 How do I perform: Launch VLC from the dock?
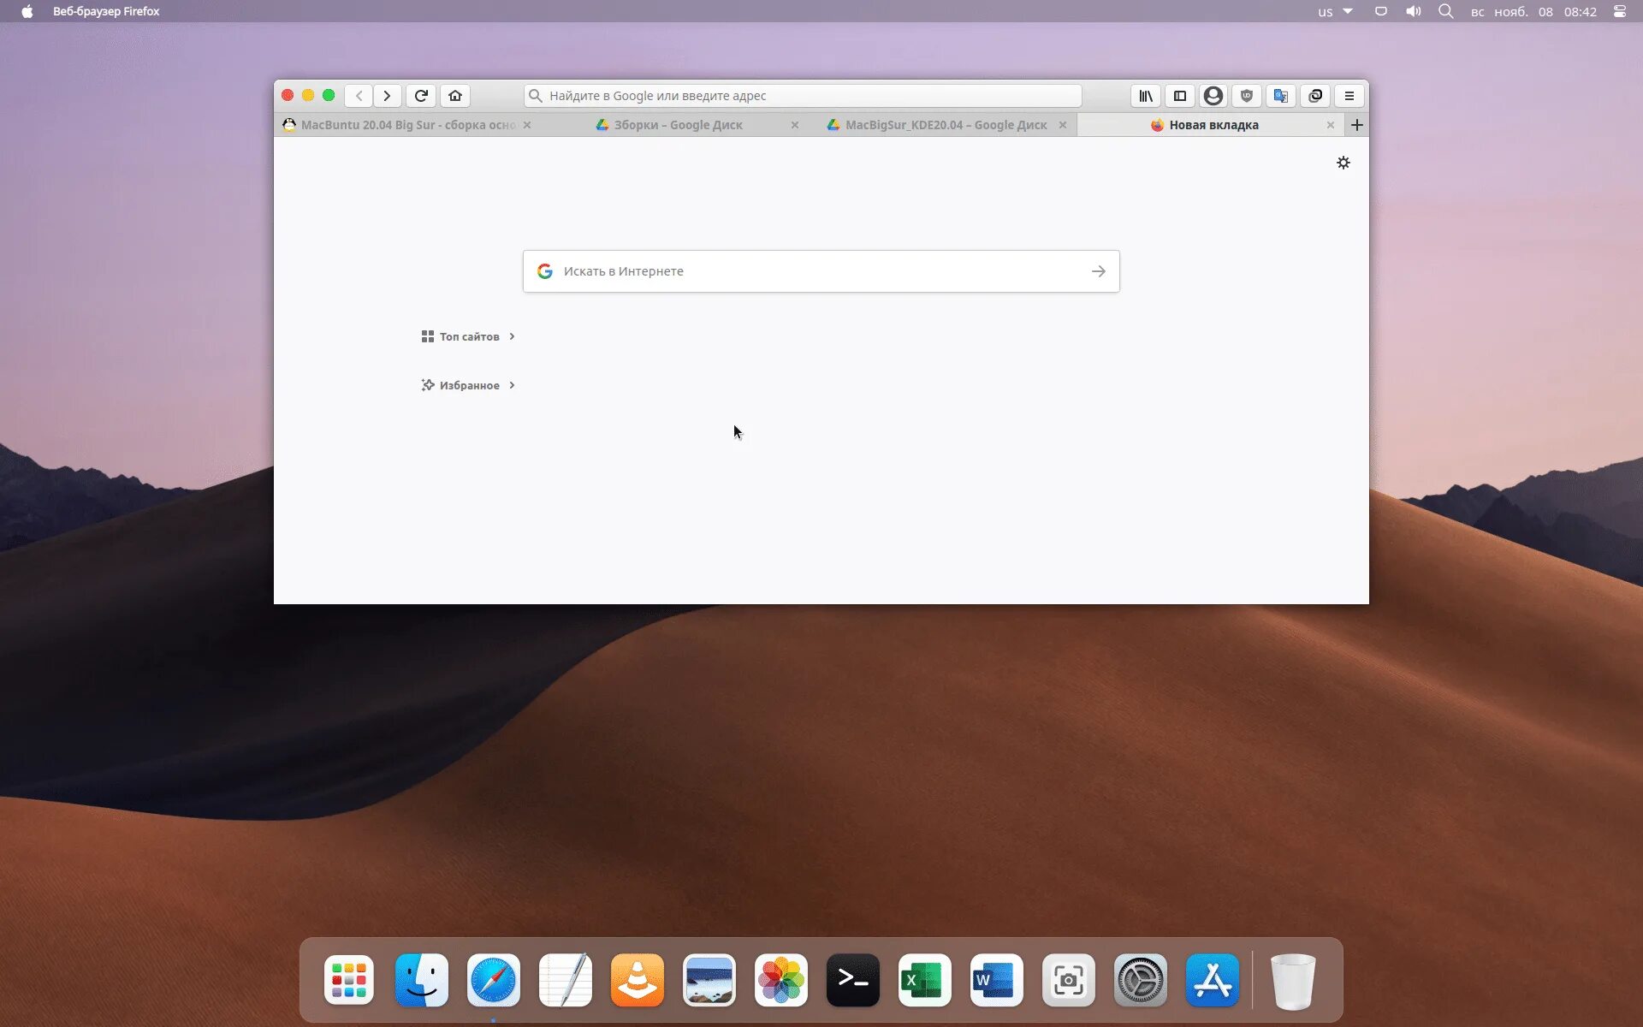[x=638, y=980]
